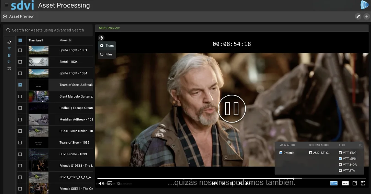The image size is (371, 194).
Task: Enable the AUD_ST_C sidecar audio
Action: pyautogui.click(x=311, y=153)
